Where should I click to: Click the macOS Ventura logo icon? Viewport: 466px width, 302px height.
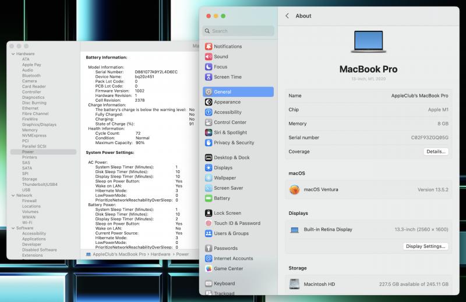click(x=294, y=189)
